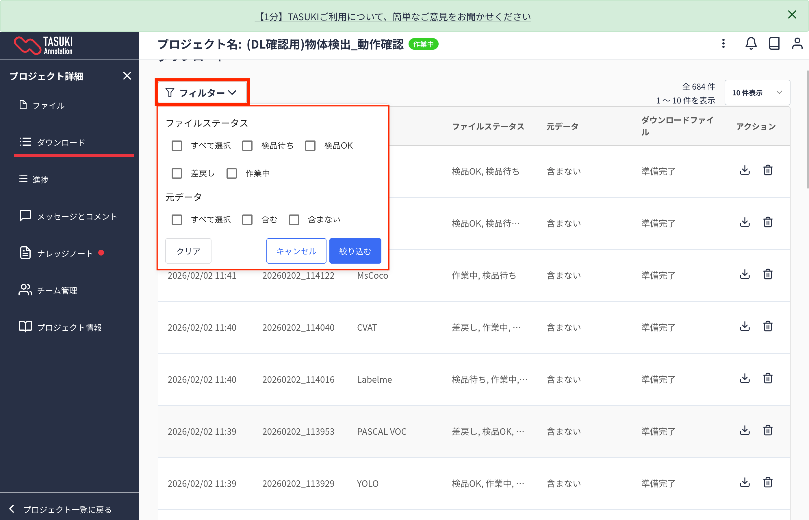This screenshot has width=809, height=520.
Task: Open the book/manual icon in header
Action: (x=774, y=44)
